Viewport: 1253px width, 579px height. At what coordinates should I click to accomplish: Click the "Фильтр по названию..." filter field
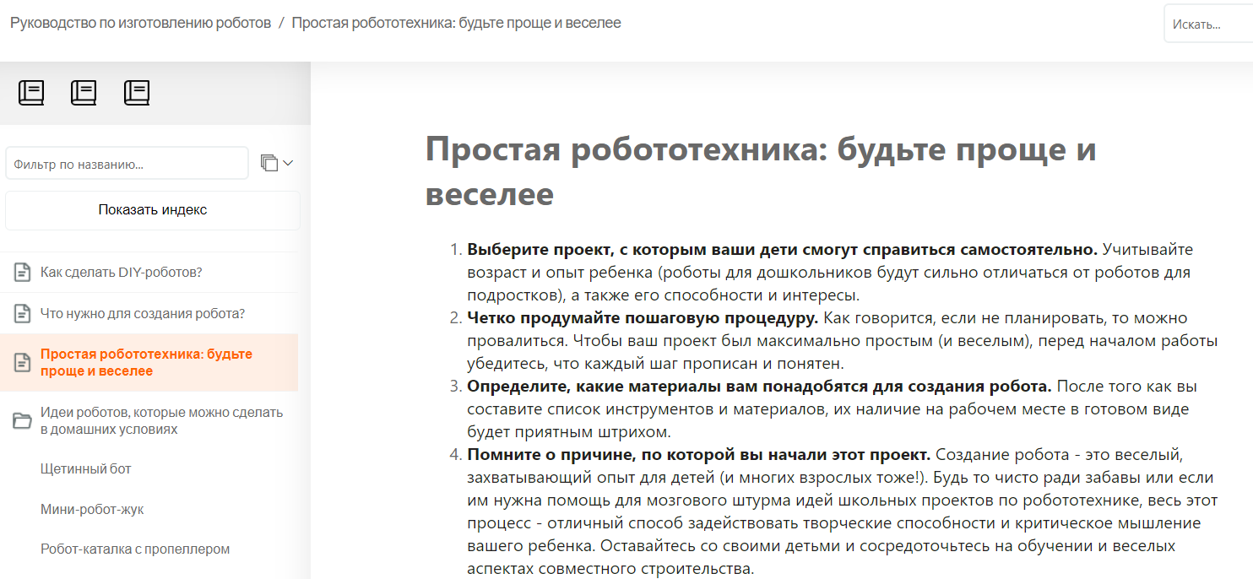click(127, 162)
